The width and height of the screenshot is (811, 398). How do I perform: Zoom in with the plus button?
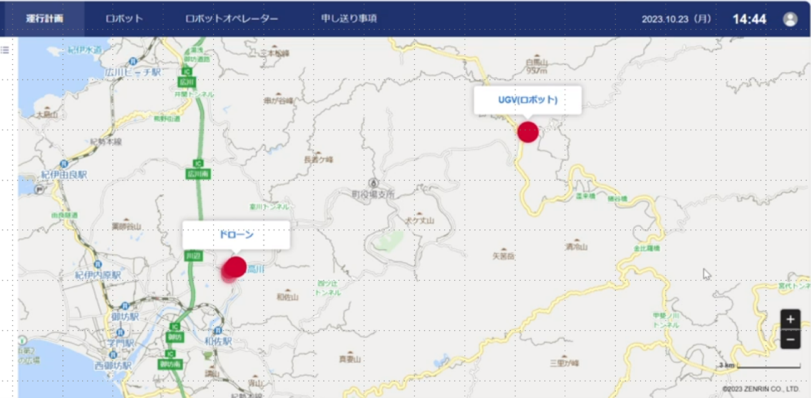790,320
